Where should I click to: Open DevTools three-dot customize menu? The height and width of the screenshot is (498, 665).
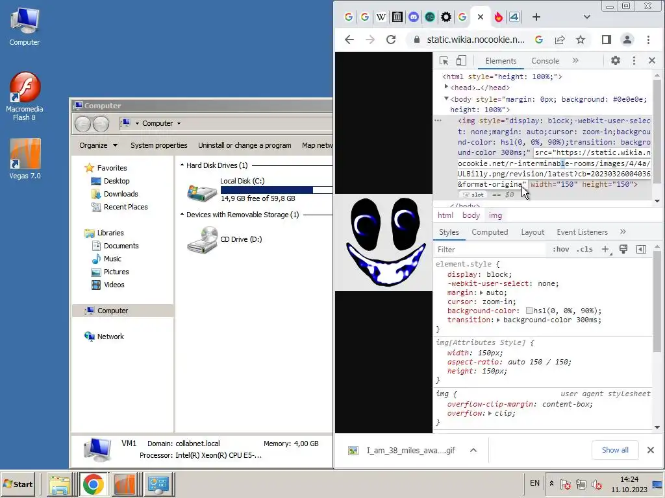click(x=634, y=60)
